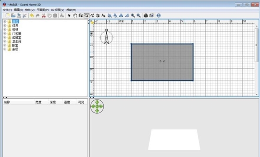
Task: Click the zoom out magnifier icon
Action: 138,16
